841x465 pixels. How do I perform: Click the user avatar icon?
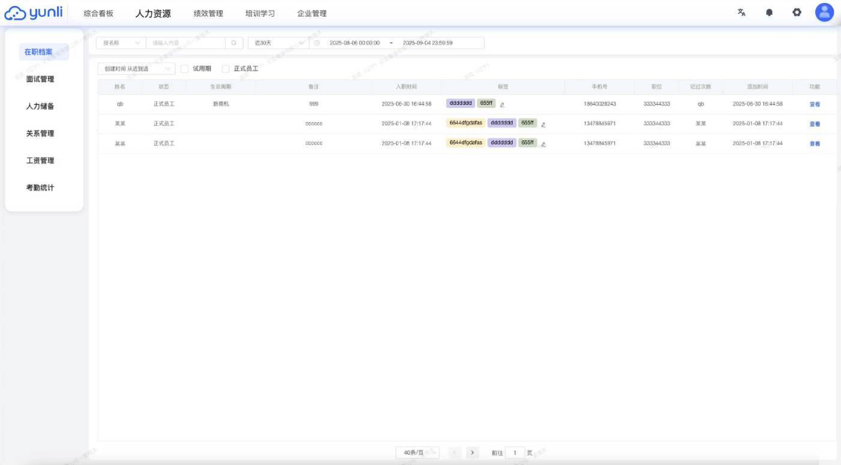[824, 12]
